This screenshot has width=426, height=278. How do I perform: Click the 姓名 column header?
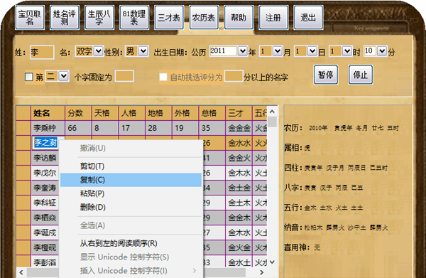[x=48, y=113]
